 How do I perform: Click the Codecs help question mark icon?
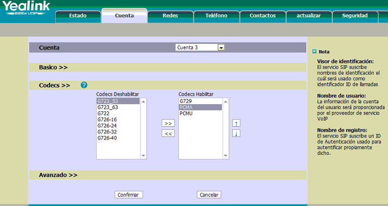pos(84,85)
